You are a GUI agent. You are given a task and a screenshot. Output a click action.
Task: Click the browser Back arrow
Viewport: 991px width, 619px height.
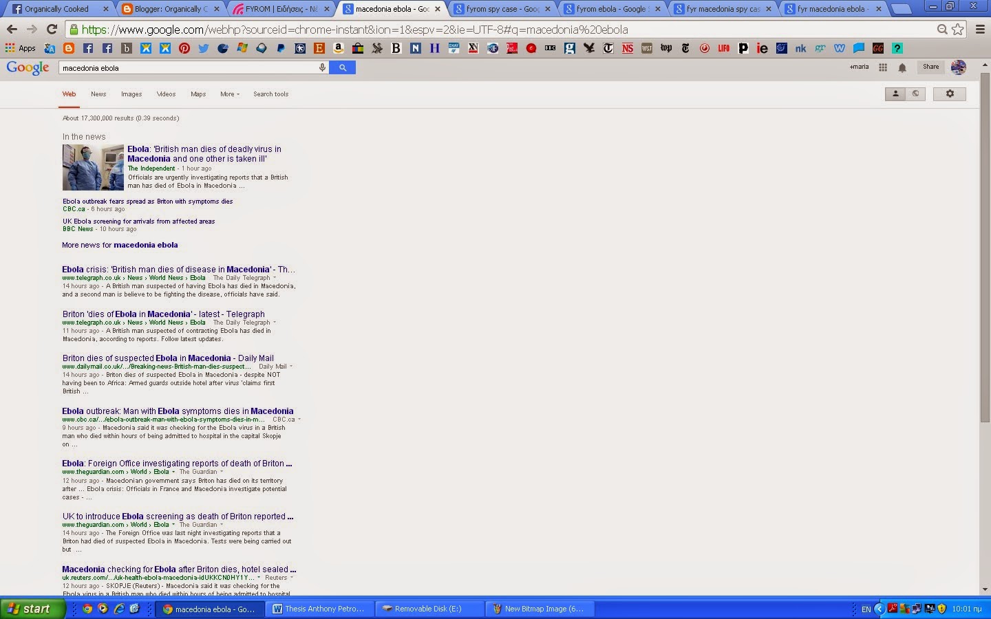tap(12, 30)
